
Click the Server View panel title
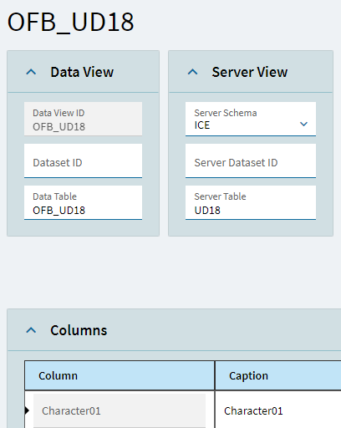pyautogui.click(x=250, y=72)
